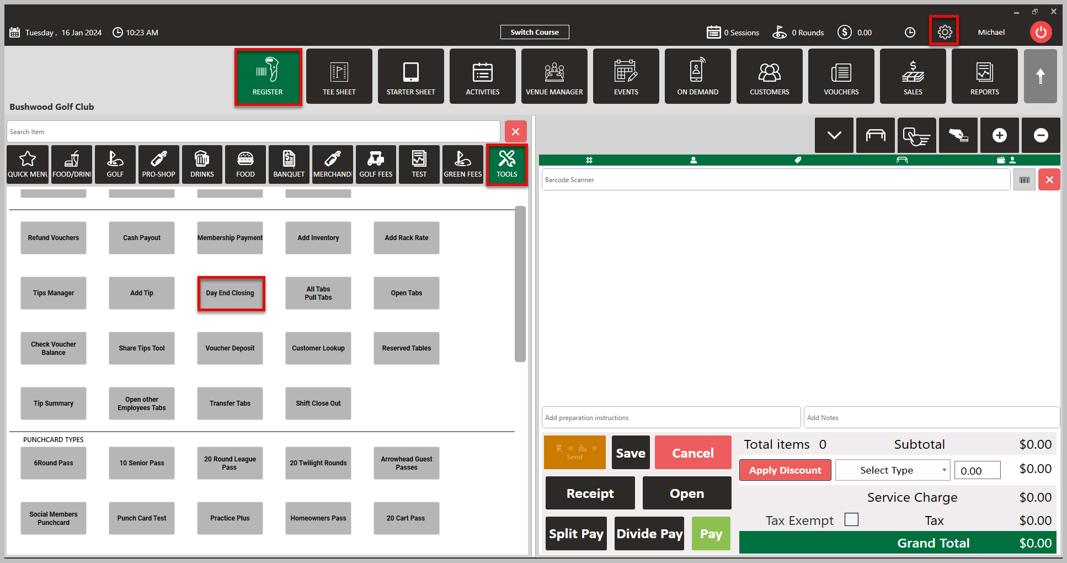Click the barcode scan icon button
1067x563 pixels.
(1025, 180)
